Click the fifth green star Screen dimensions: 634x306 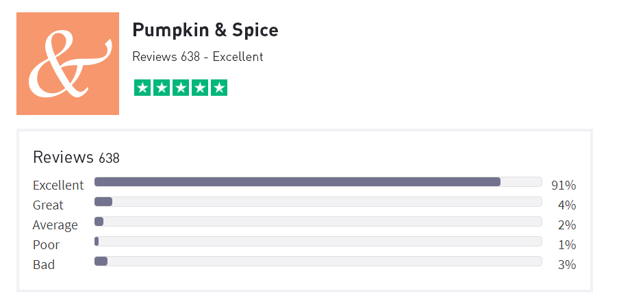coord(219,88)
